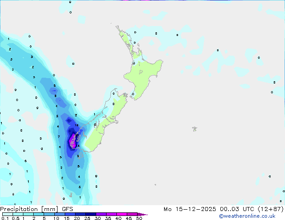This screenshot has width=285, height=220.
Task: Click the '14' precipitation value on map
Action: (78, 146)
